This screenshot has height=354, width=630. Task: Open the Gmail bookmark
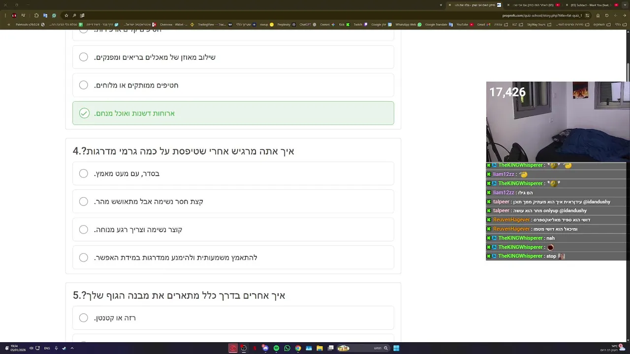pyautogui.click(x=483, y=25)
